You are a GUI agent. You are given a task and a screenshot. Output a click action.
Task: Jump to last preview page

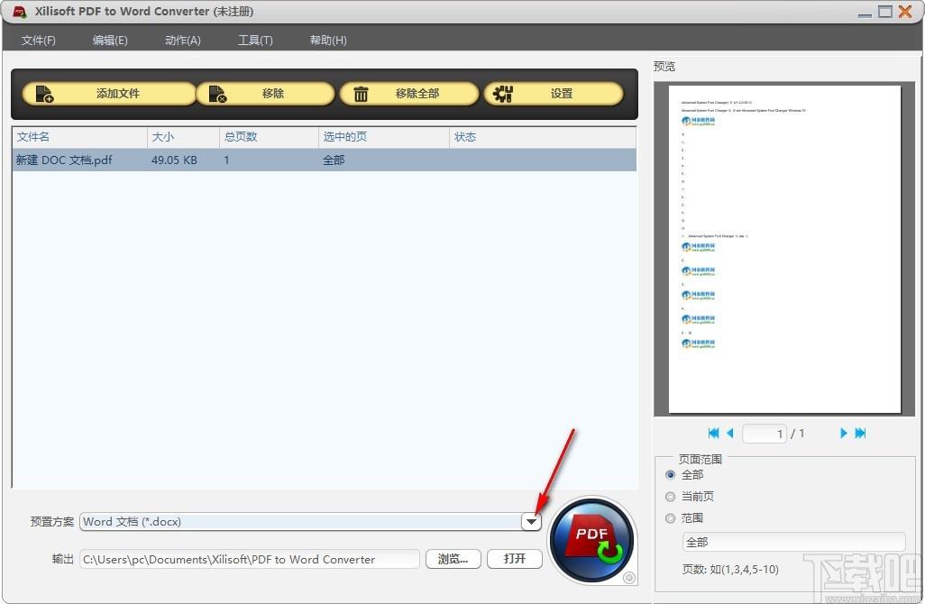pos(860,434)
